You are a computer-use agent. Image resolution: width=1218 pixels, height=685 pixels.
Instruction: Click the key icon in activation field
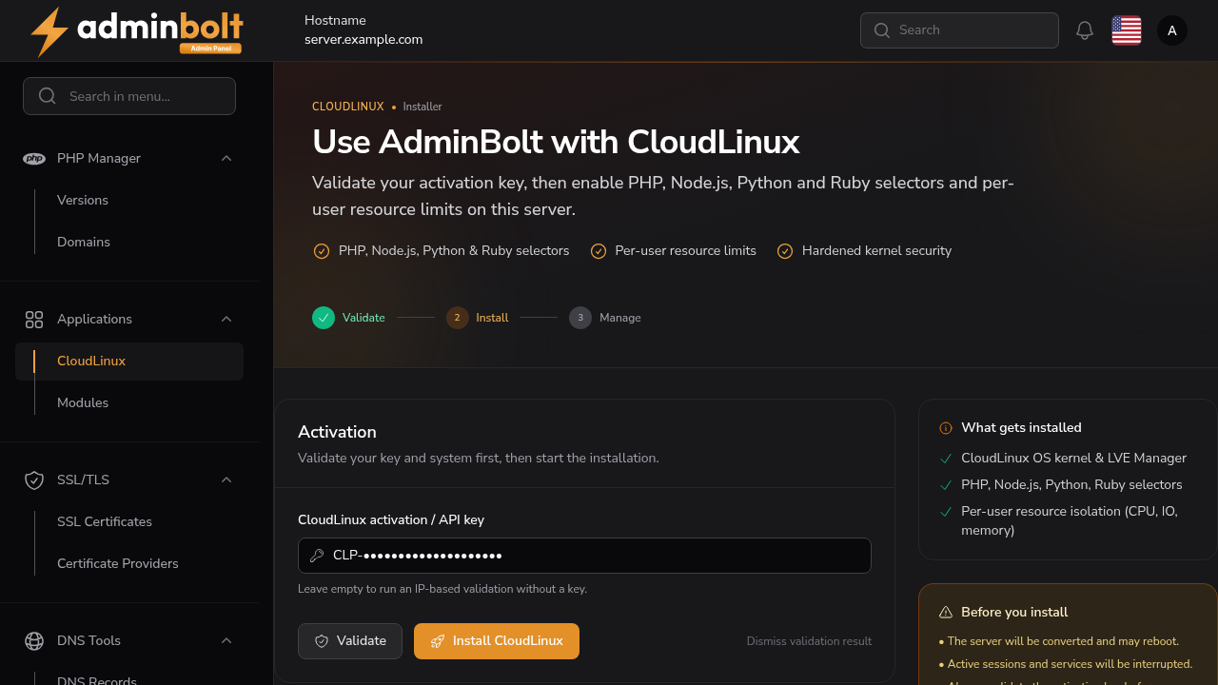(x=317, y=556)
